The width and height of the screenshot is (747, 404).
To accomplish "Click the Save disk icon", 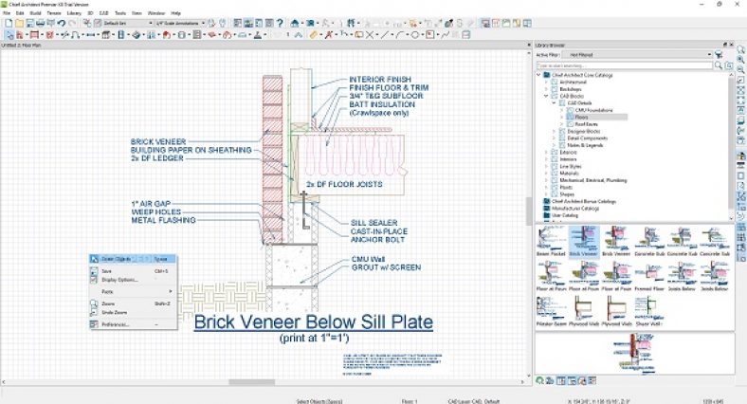I will 29,23.
